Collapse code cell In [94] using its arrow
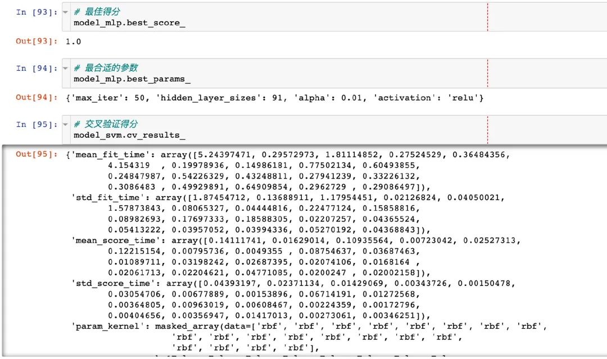 [65, 68]
